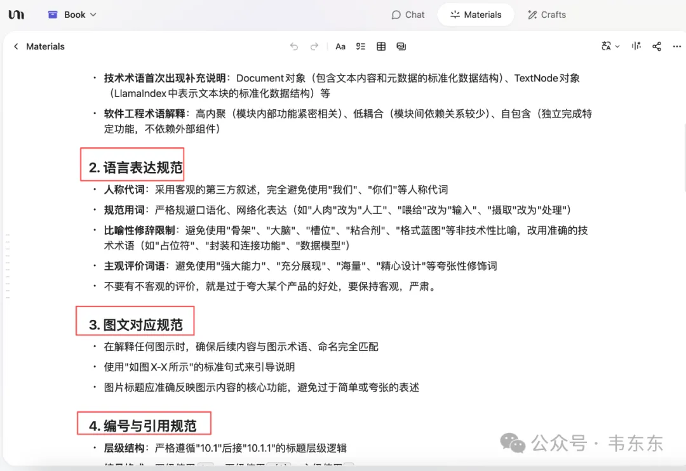
Task: Insert a table from the toolbar
Action: coord(381,46)
